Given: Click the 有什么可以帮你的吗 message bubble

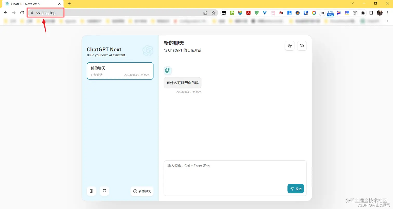Looking at the screenshot, I should (182, 83).
